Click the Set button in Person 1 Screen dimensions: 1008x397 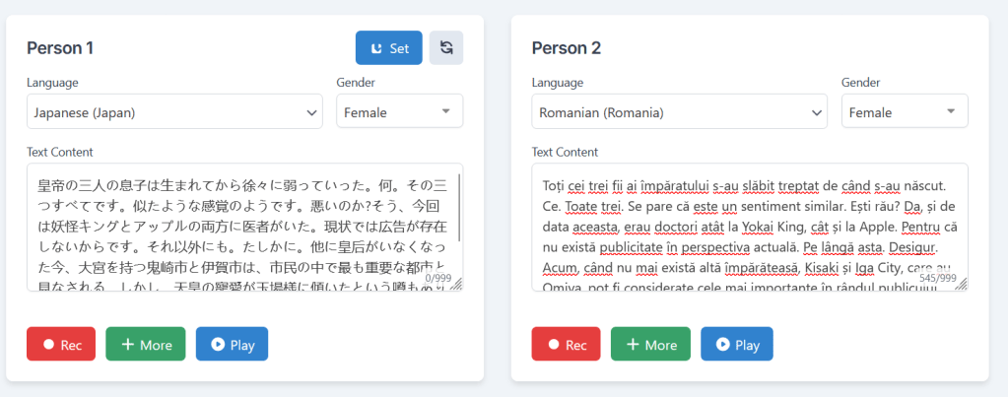coord(389,47)
